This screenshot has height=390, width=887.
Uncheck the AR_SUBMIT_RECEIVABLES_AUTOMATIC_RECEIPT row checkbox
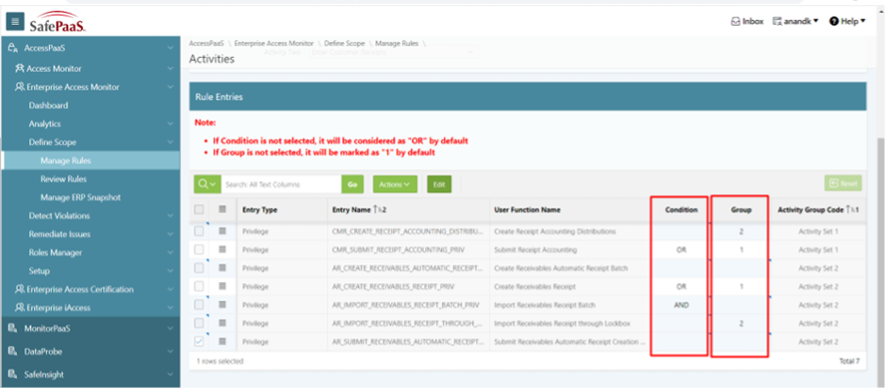[200, 341]
